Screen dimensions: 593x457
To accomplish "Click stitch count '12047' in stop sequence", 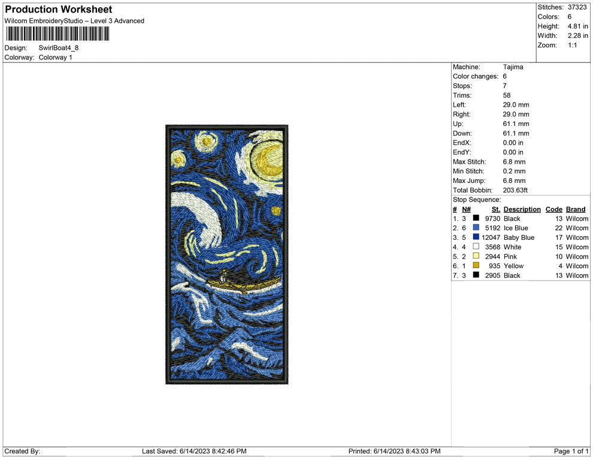I will coord(491,237).
